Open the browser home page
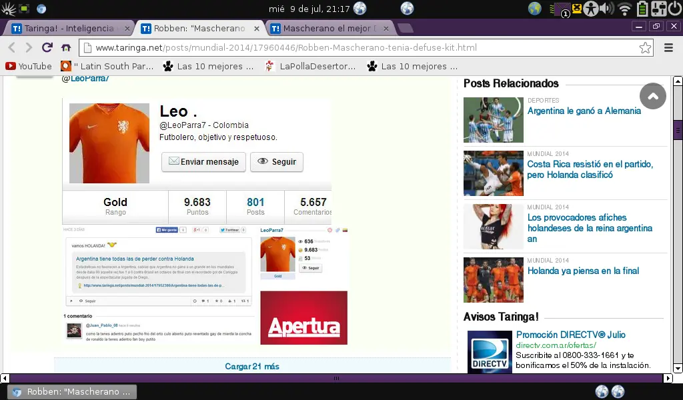683x400 pixels. [66, 47]
